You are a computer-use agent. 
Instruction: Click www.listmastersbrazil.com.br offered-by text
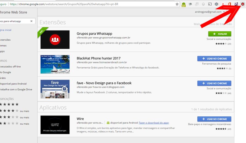click(110, 62)
